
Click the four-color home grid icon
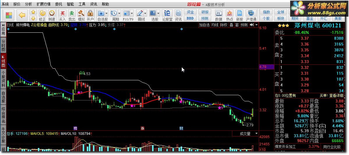click(9, 15)
